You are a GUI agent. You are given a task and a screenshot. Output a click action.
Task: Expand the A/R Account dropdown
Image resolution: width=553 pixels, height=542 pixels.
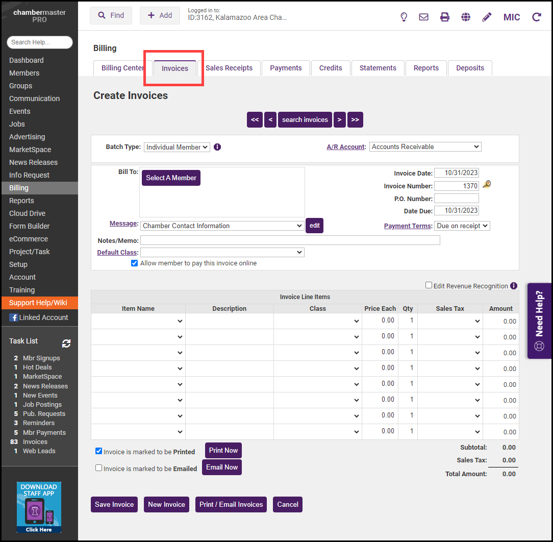pos(425,147)
